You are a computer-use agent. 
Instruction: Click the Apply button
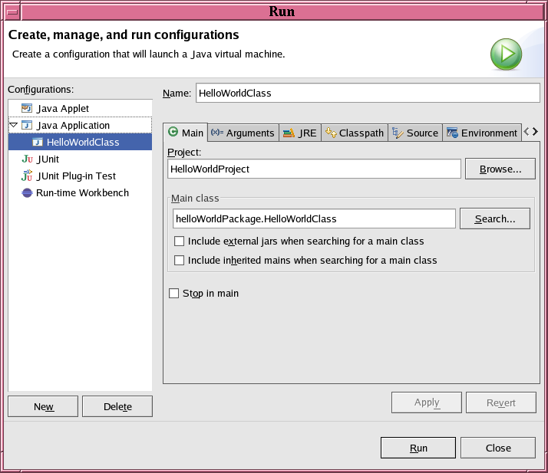point(427,402)
